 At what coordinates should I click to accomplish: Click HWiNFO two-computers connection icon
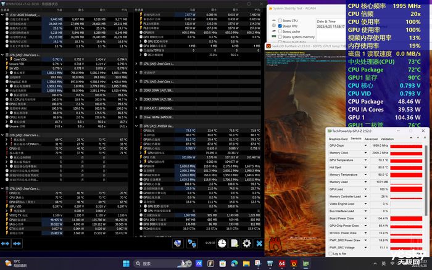[192, 243]
